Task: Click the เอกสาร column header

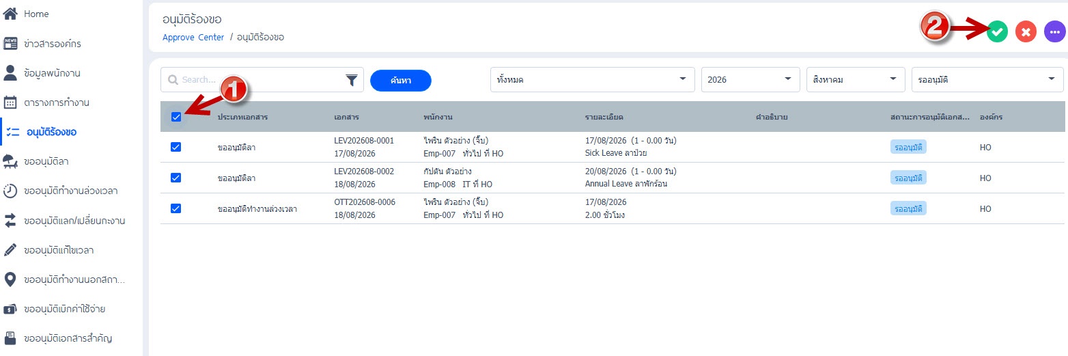Action: pos(347,117)
